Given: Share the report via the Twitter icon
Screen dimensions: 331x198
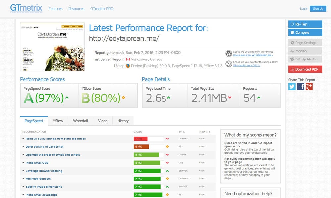Looking at the screenshot, I should click(x=291, y=87).
